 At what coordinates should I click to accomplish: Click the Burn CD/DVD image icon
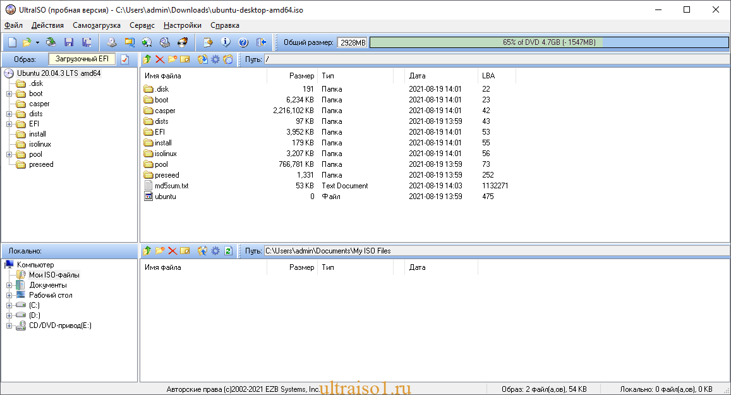tap(183, 42)
